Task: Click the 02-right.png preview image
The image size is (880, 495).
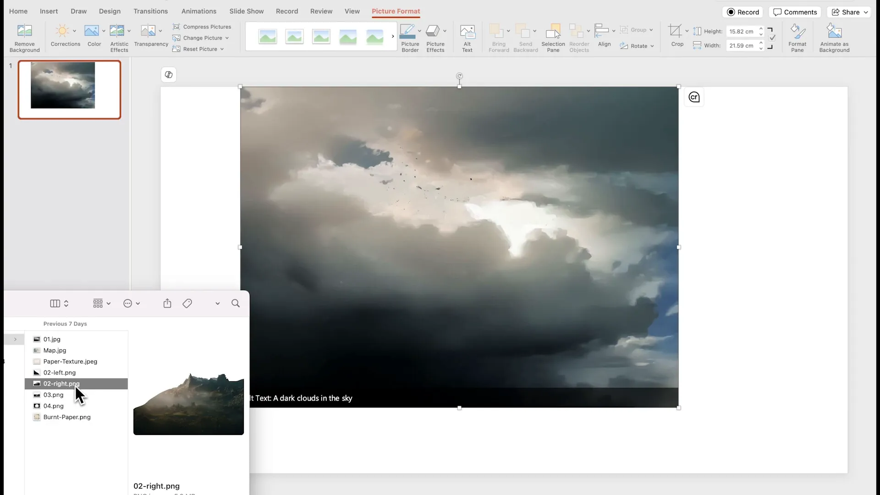Action: click(x=188, y=404)
